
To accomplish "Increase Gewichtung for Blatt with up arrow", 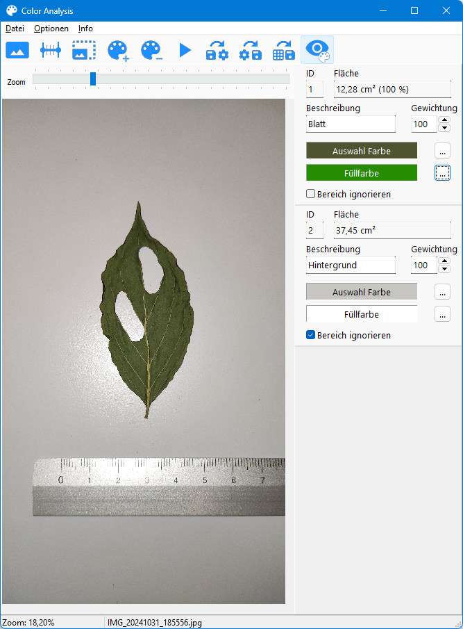I will click(444, 120).
